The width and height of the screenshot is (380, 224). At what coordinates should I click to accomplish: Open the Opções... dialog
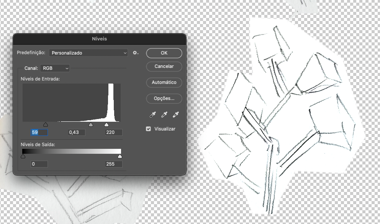[164, 98]
